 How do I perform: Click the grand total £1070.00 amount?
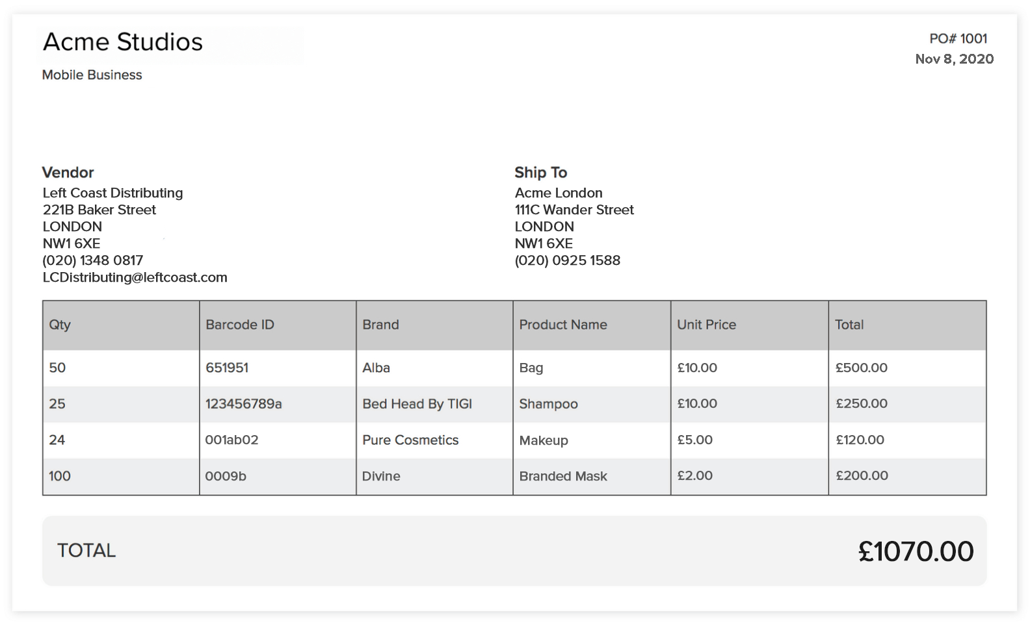point(916,551)
